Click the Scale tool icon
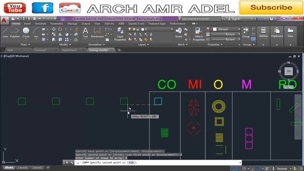 [x=60, y=39]
